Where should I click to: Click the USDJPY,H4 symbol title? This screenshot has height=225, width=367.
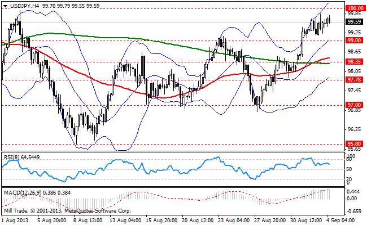[x=24, y=6]
